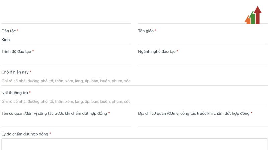The height and width of the screenshot is (150, 268).
Task: Click the red asterisk beside Lý do chấm dứt
Action: click(x=50, y=134)
